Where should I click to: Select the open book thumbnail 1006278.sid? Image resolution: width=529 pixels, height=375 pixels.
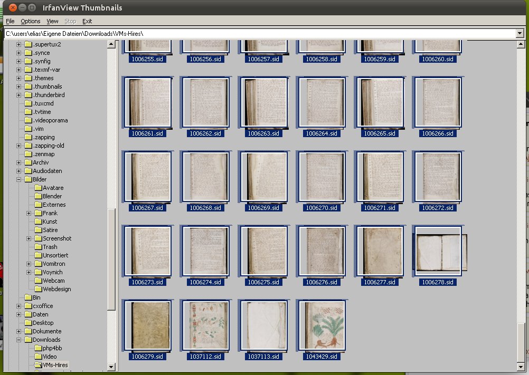coord(440,252)
